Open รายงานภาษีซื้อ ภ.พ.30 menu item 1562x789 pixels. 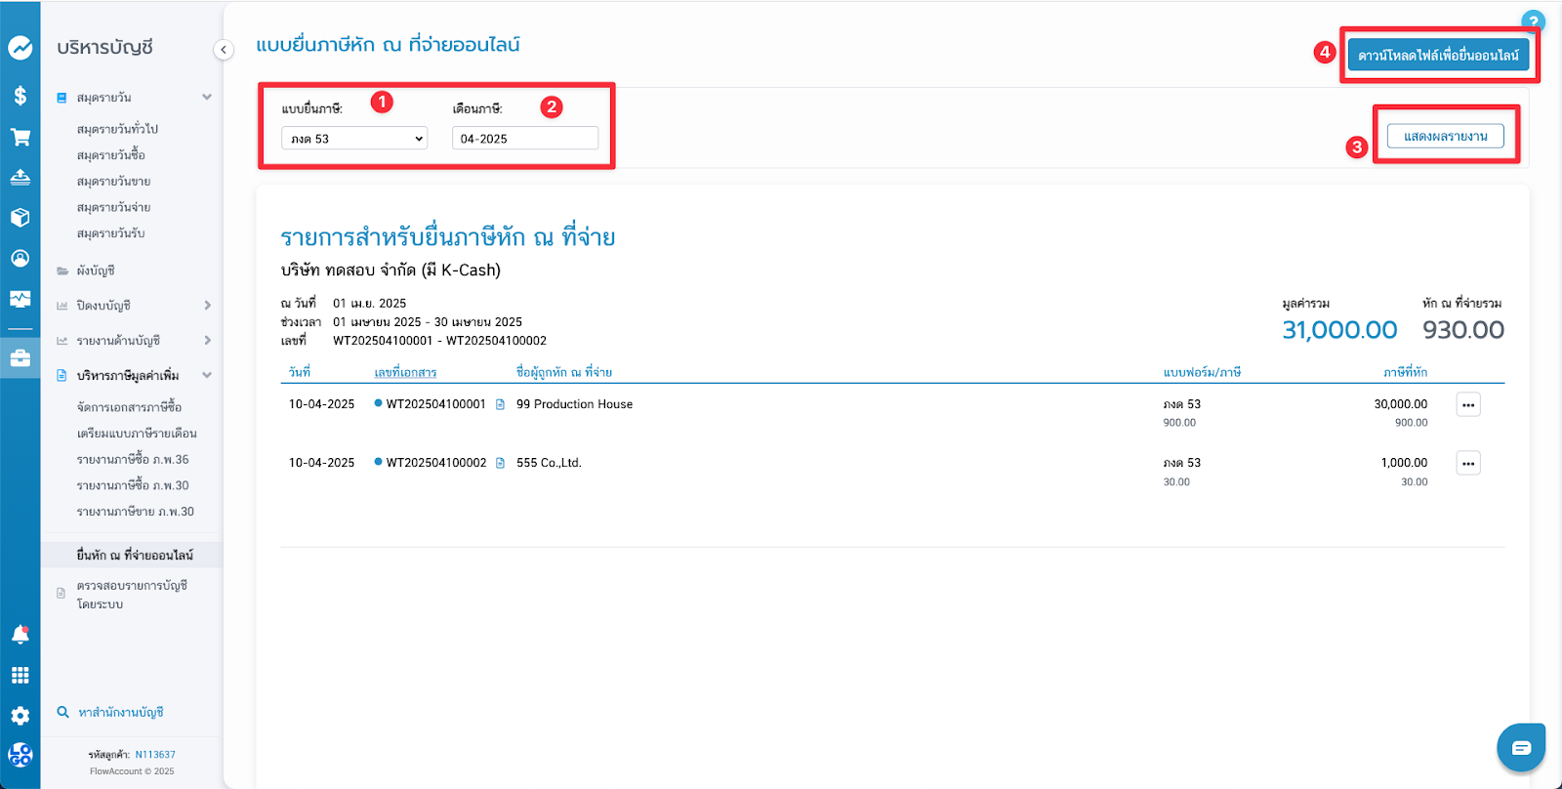(x=133, y=485)
